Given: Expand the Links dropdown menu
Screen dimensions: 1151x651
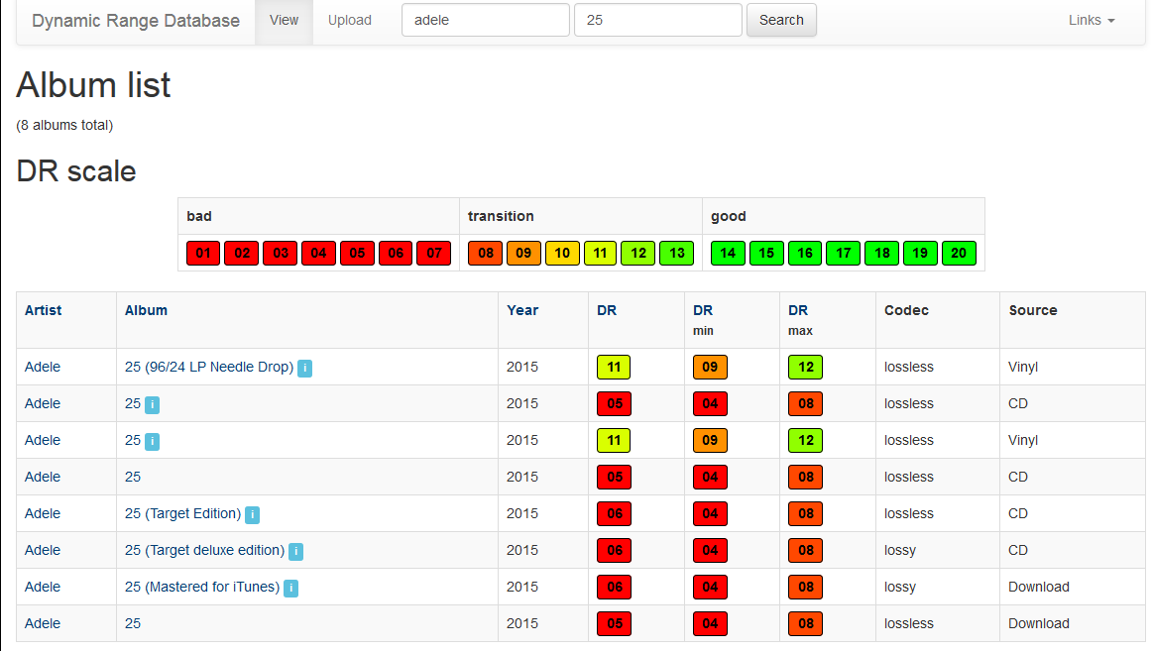Looking at the screenshot, I should pyautogui.click(x=1092, y=20).
